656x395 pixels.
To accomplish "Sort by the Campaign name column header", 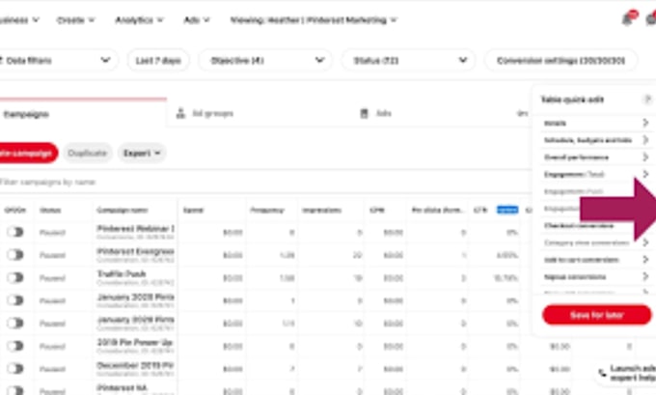I will pyautogui.click(x=123, y=210).
